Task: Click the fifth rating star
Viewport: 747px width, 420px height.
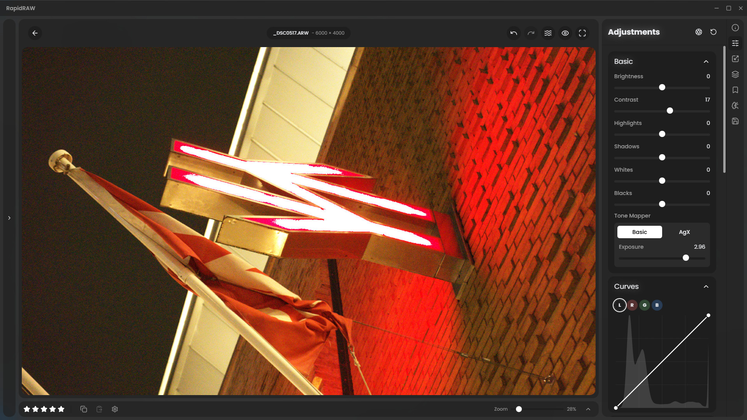Action: coord(61,409)
